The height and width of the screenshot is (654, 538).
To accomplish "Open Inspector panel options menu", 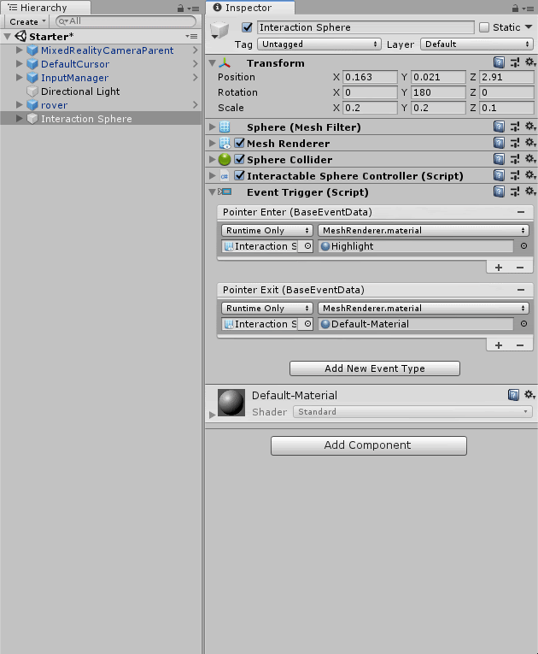I will [x=528, y=8].
